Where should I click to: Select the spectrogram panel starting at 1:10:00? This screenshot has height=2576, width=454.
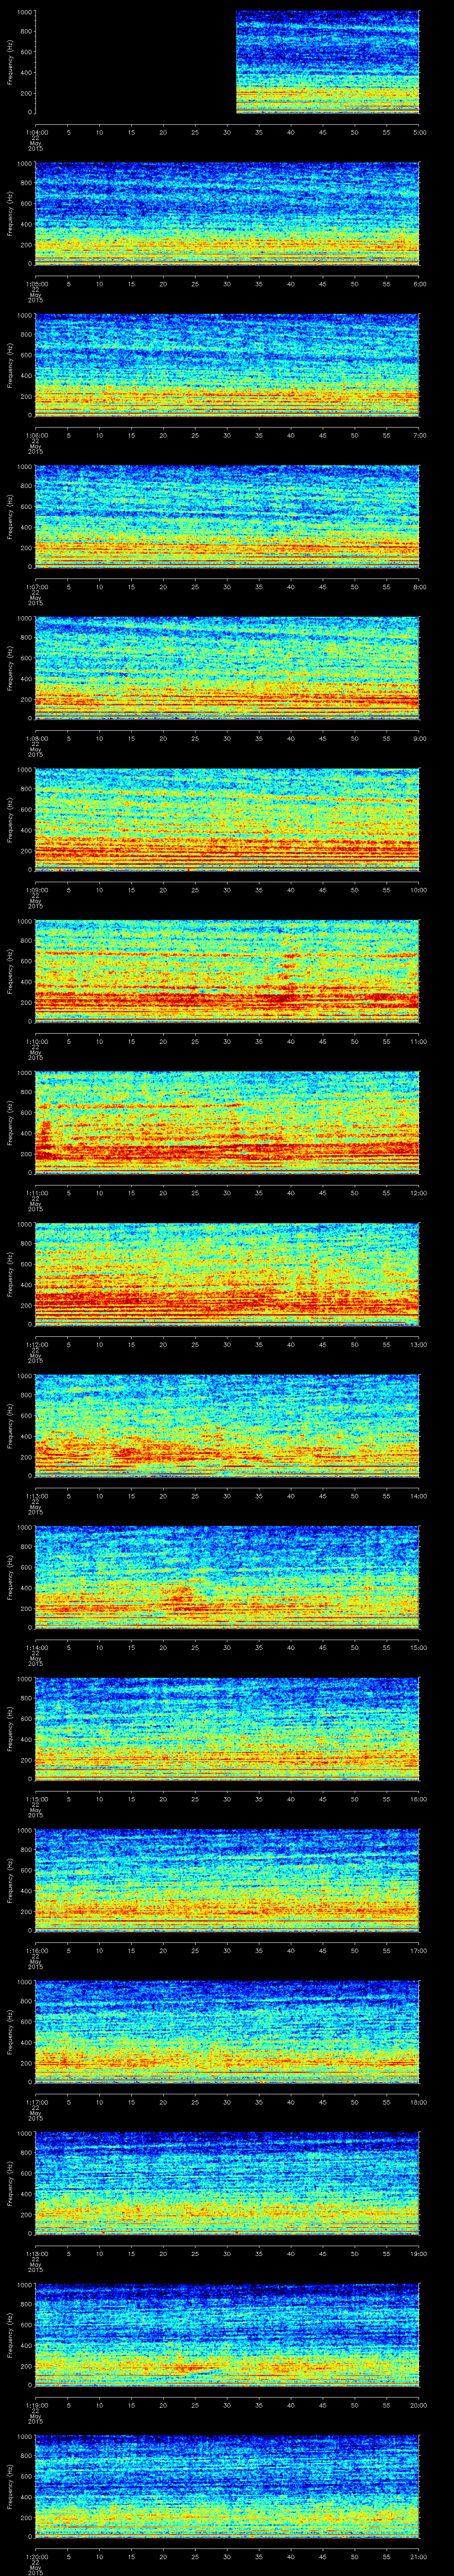(227, 972)
